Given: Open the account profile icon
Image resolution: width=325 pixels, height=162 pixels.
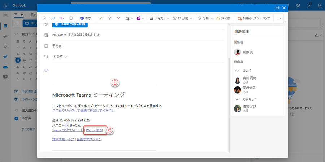Looking at the screenshot, I should tap(320, 5).
